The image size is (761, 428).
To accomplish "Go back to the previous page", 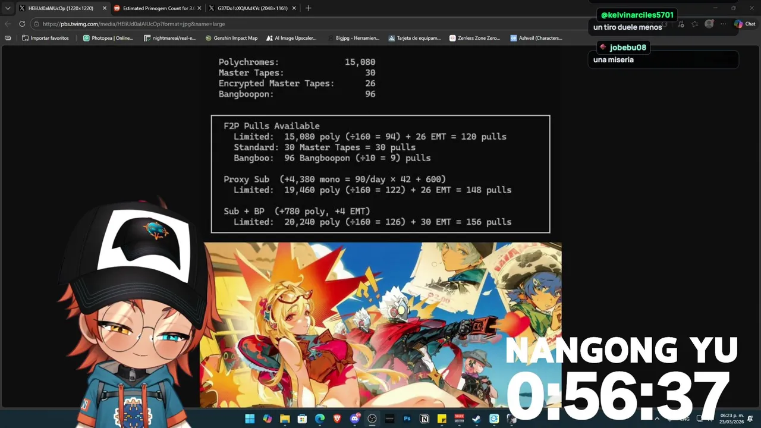I will [8, 24].
